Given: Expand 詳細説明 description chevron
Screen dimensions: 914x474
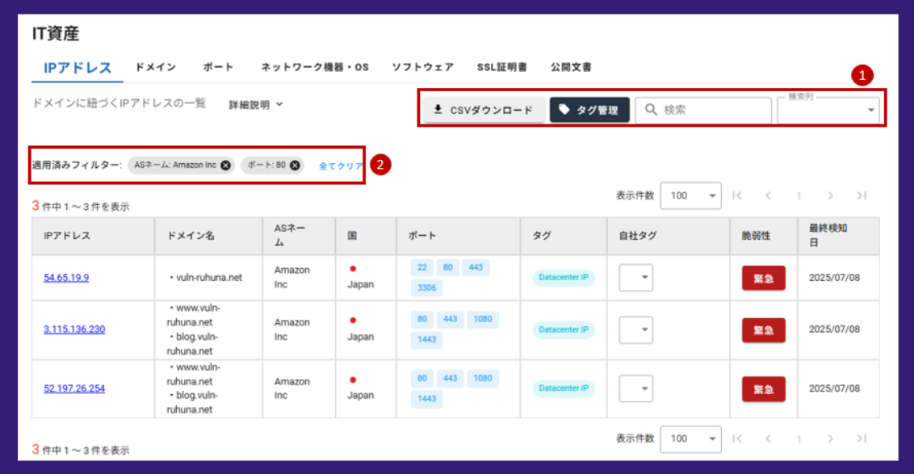Looking at the screenshot, I should click(x=256, y=104).
